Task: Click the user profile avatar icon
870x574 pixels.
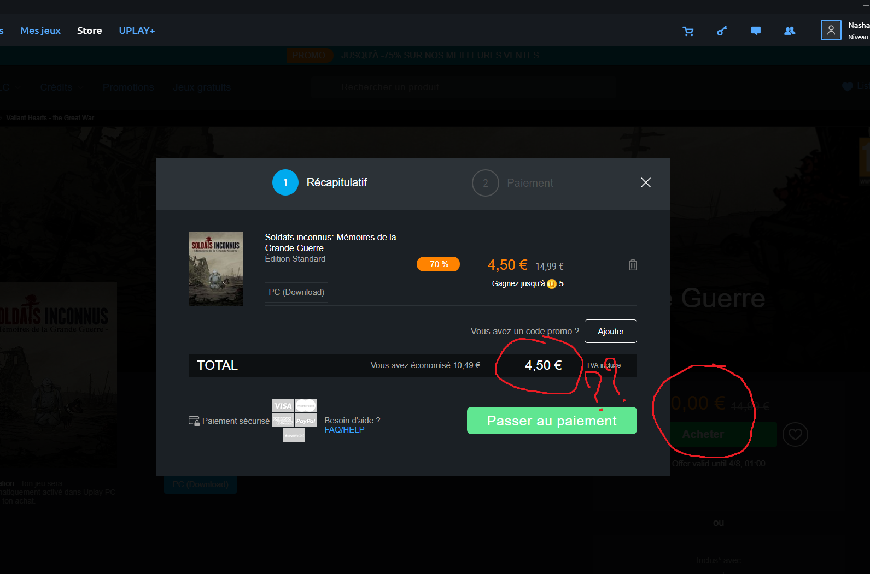Action: (831, 30)
